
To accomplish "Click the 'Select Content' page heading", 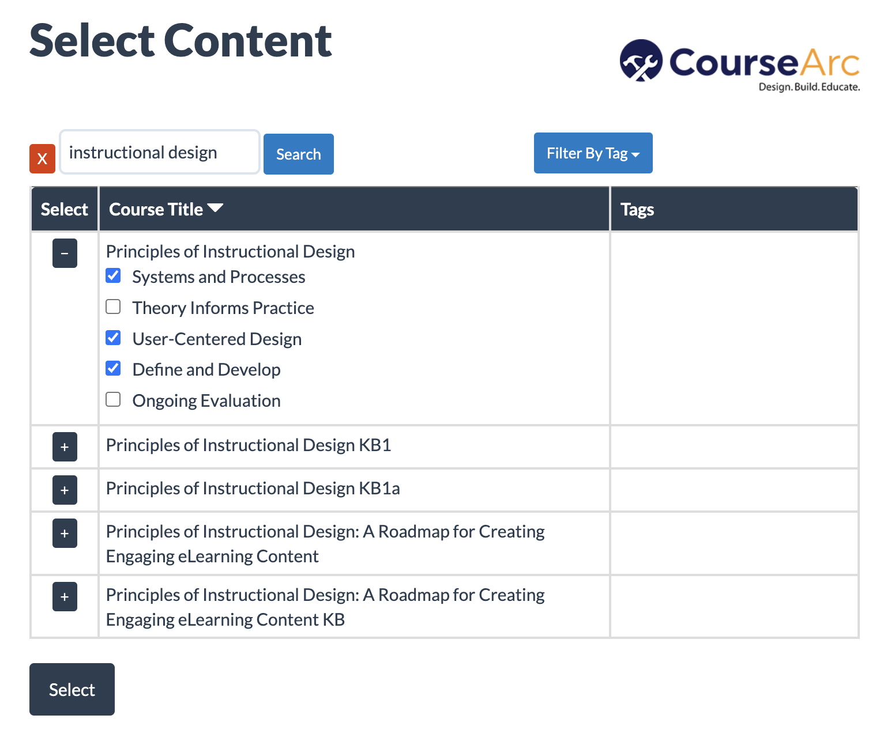I will point(180,41).
